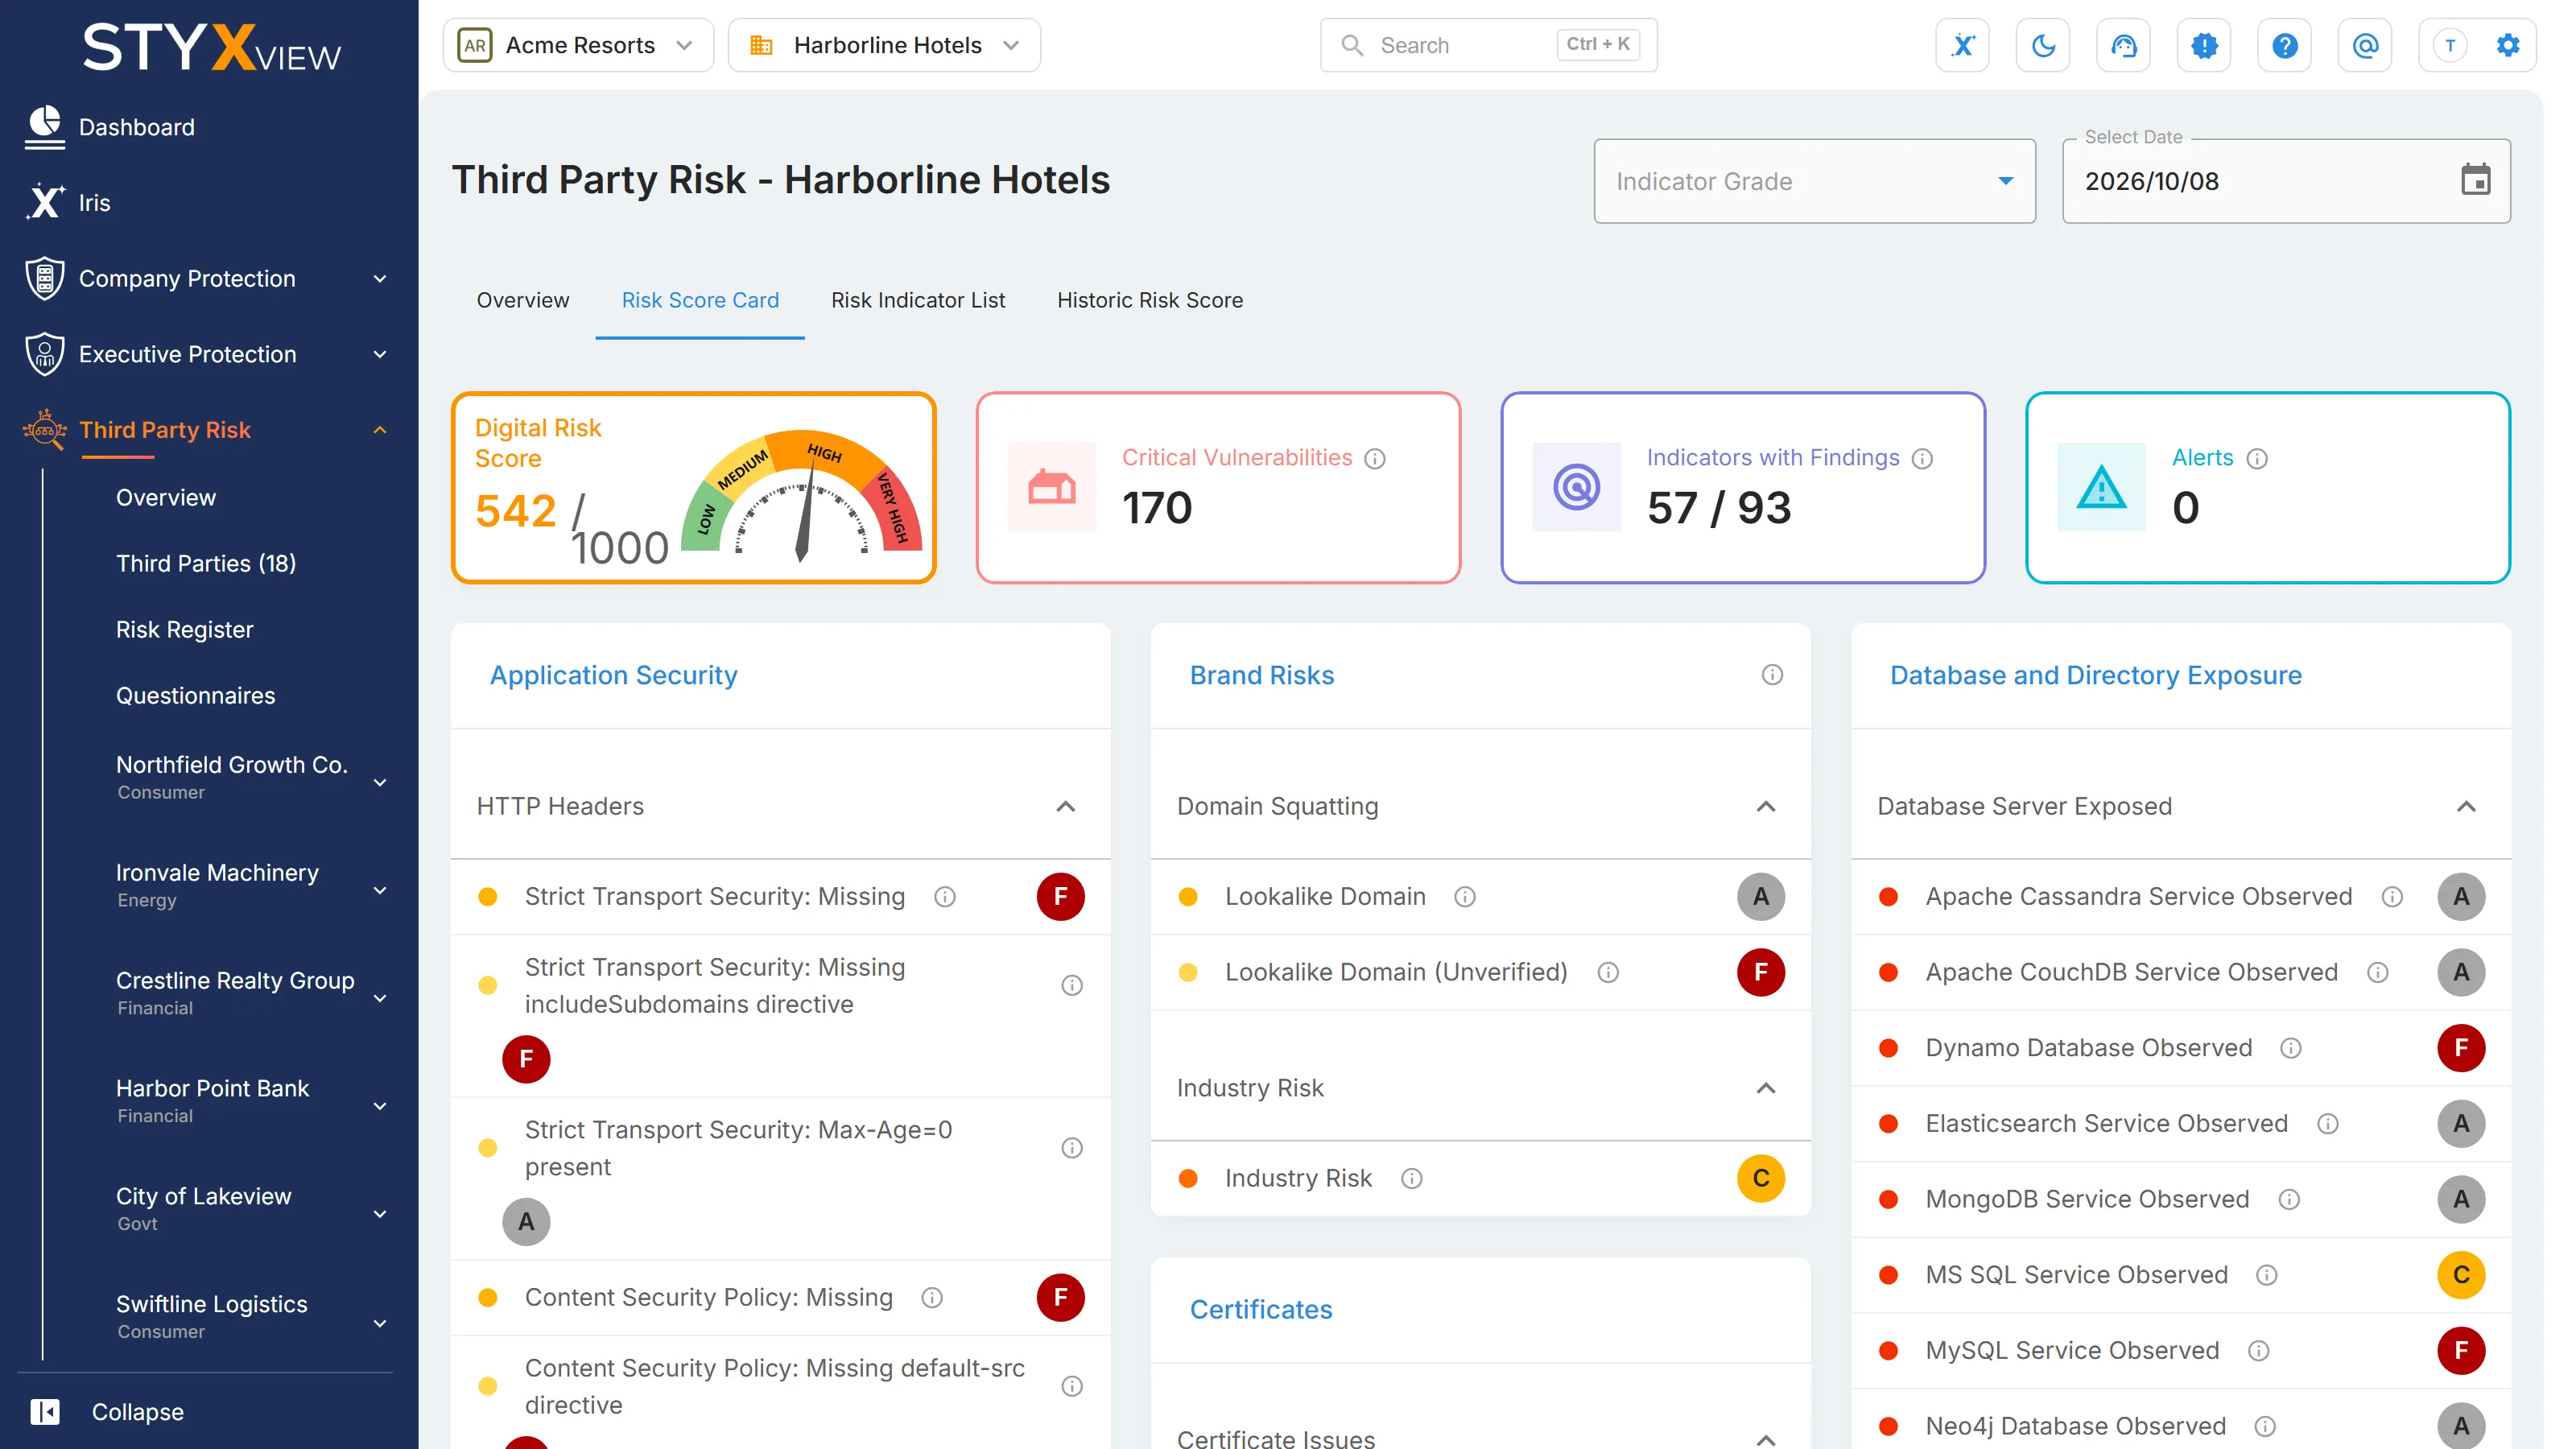2576x1449 pixels.
Task: Click C grade badge for MS SQL Service Observed
Action: pyautogui.click(x=2461, y=1274)
